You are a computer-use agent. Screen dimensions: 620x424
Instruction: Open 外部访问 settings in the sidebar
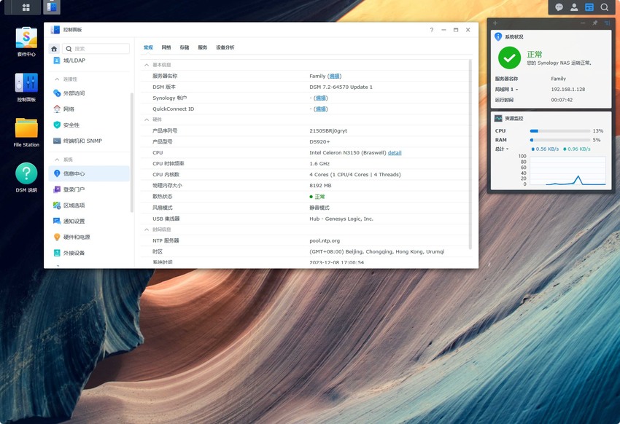(x=88, y=93)
